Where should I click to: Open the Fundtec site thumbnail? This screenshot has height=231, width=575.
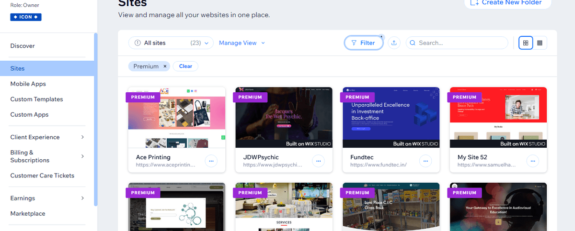coord(391,117)
